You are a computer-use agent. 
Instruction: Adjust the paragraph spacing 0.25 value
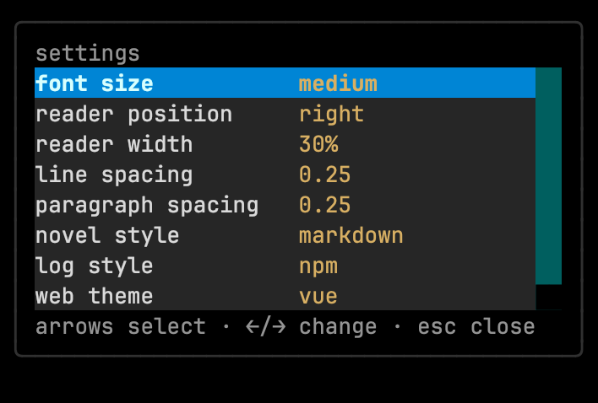tap(324, 205)
